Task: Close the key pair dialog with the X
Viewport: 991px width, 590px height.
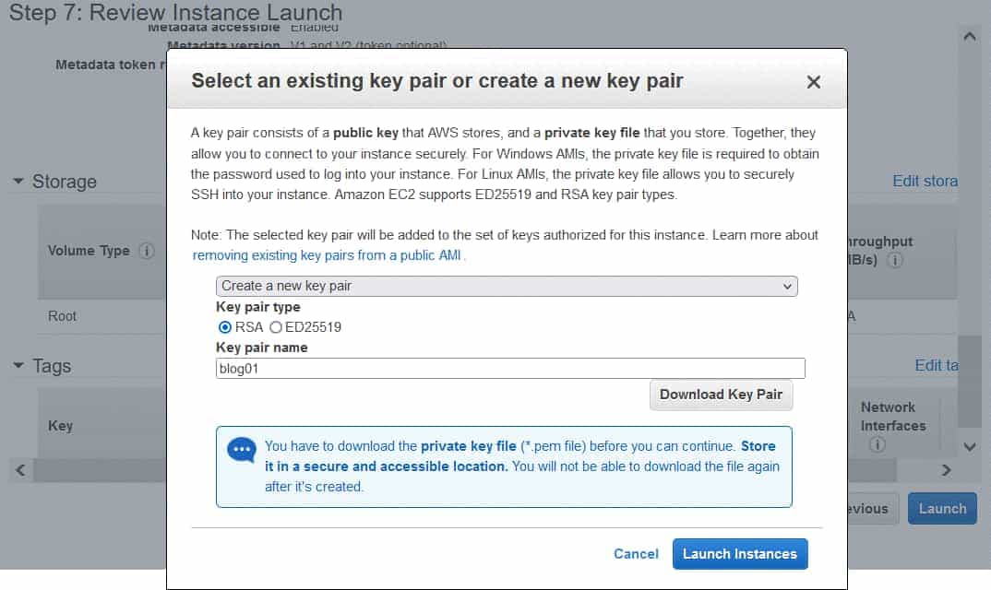Action: coord(813,81)
